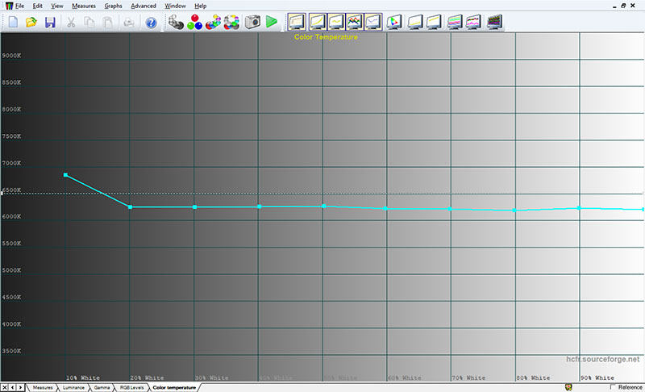The image size is (645, 392).
Task: Toggle the gamma graph monitor icon
Action: click(336, 22)
